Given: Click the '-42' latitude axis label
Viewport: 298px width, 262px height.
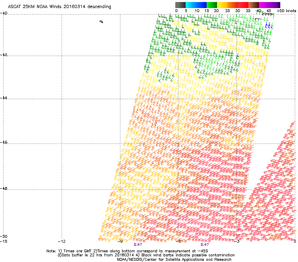Looking at the screenshot, I should 4,55.
